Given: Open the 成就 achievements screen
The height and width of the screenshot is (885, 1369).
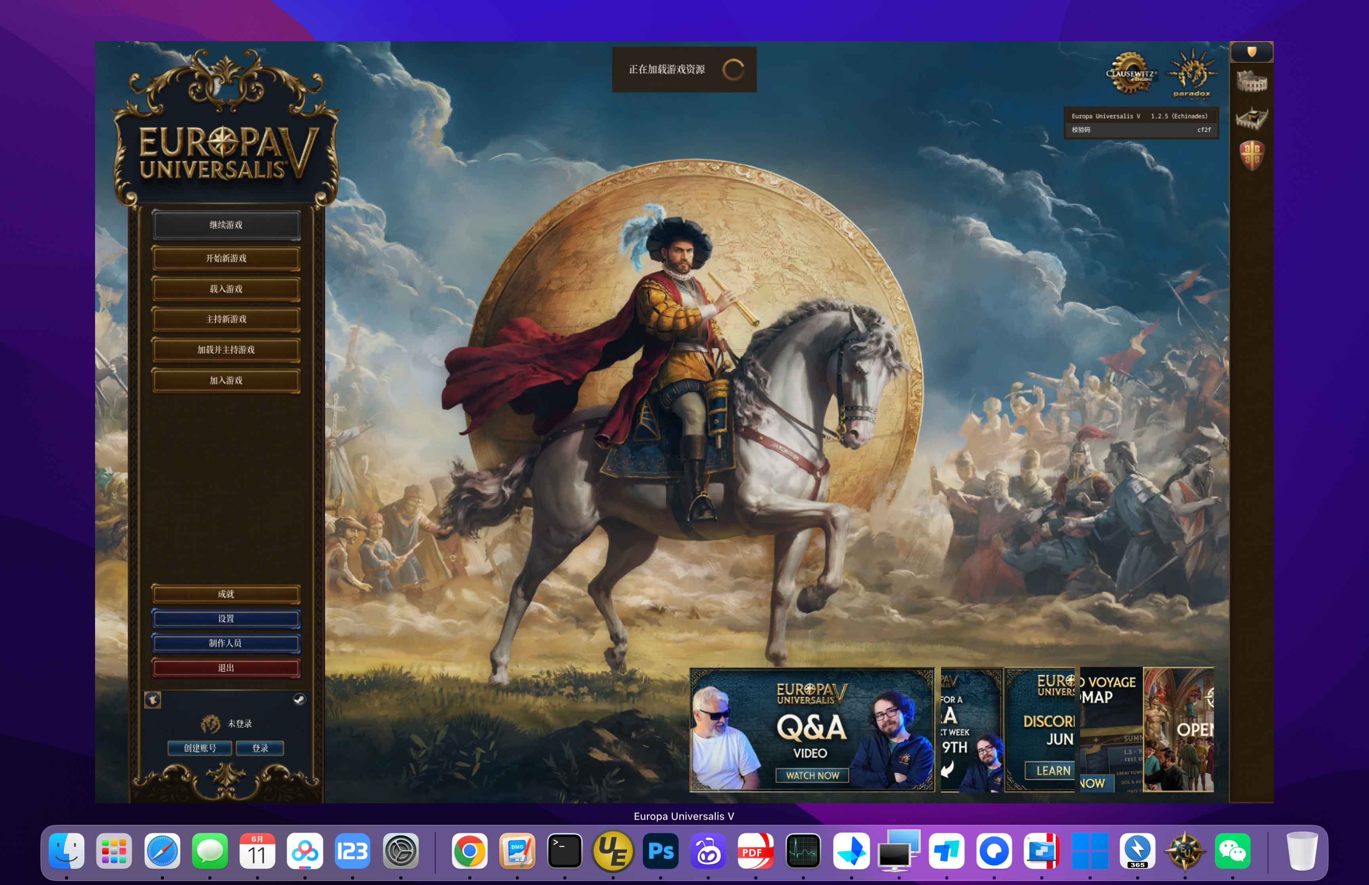Looking at the screenshot, I should [x=226, y=594].
